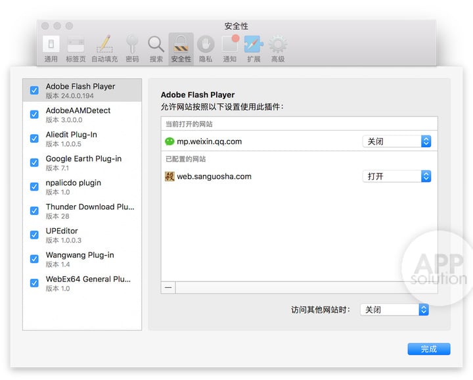This screenshot has height=380, width=473.
Task: Toggle the Aliedit Plug-In checkbox
Action: tap(34, 139)
